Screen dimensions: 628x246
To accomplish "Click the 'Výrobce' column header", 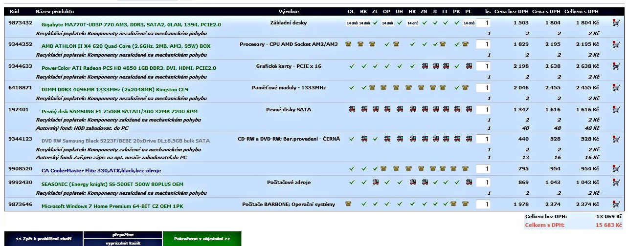I will pyautogui.click(x=289, y=11).
